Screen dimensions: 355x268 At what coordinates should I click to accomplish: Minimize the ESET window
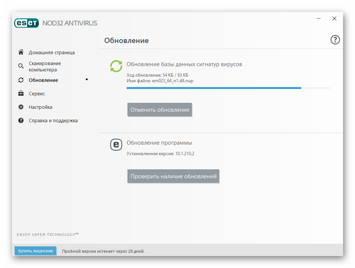pos(318,18)
